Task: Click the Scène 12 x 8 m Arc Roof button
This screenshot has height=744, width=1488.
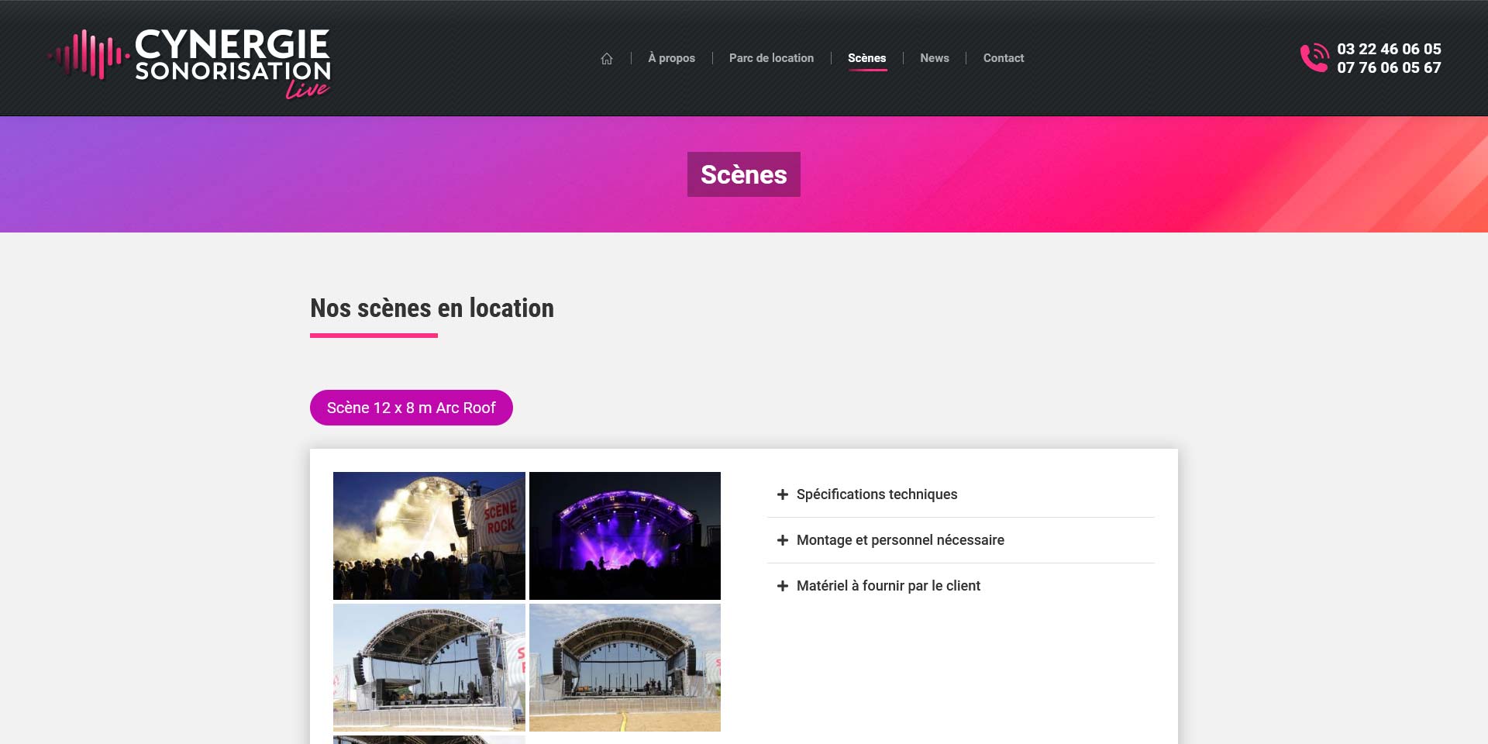Action: pyautogui.click(x=411, y=408)
